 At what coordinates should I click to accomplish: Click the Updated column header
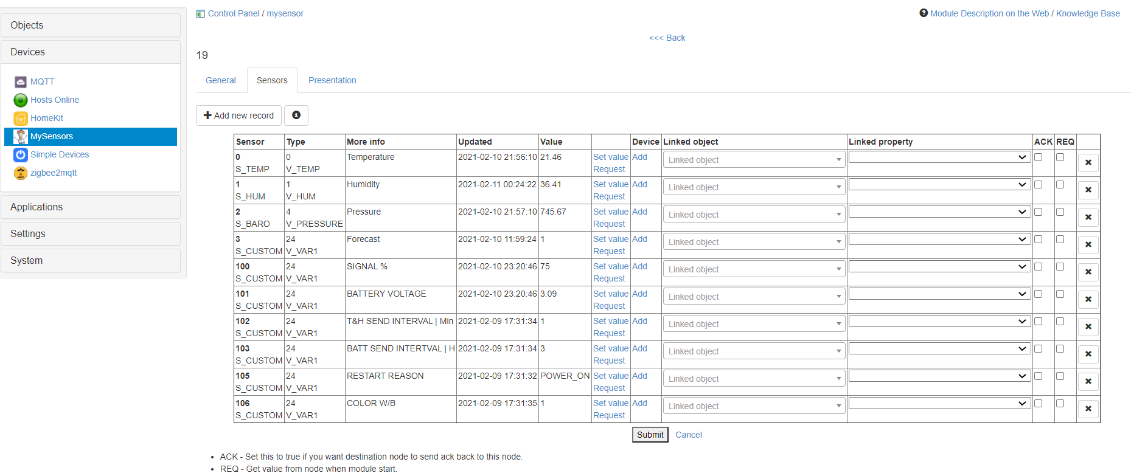pyautogui.click(x=475, y=142)
